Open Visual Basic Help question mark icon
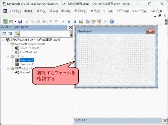 pyautogui.click(x=112, y=22)
